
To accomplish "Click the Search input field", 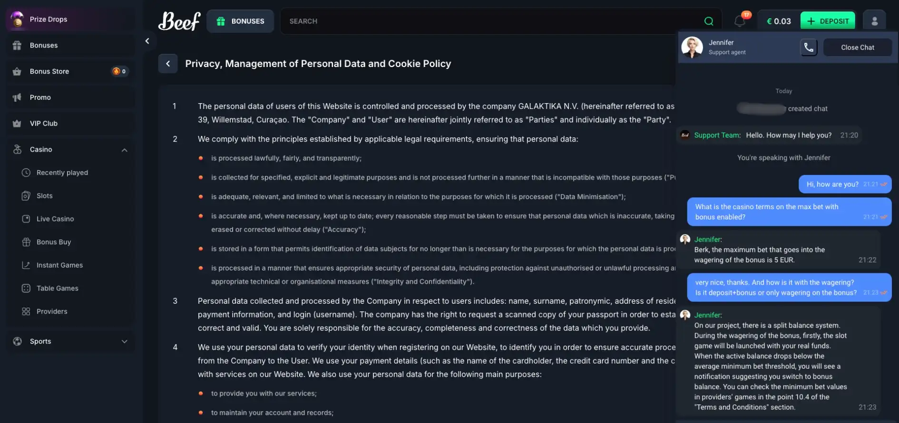I will (x=490, y=21).
